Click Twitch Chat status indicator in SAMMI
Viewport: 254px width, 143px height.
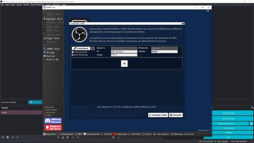[x=50, y=112]
